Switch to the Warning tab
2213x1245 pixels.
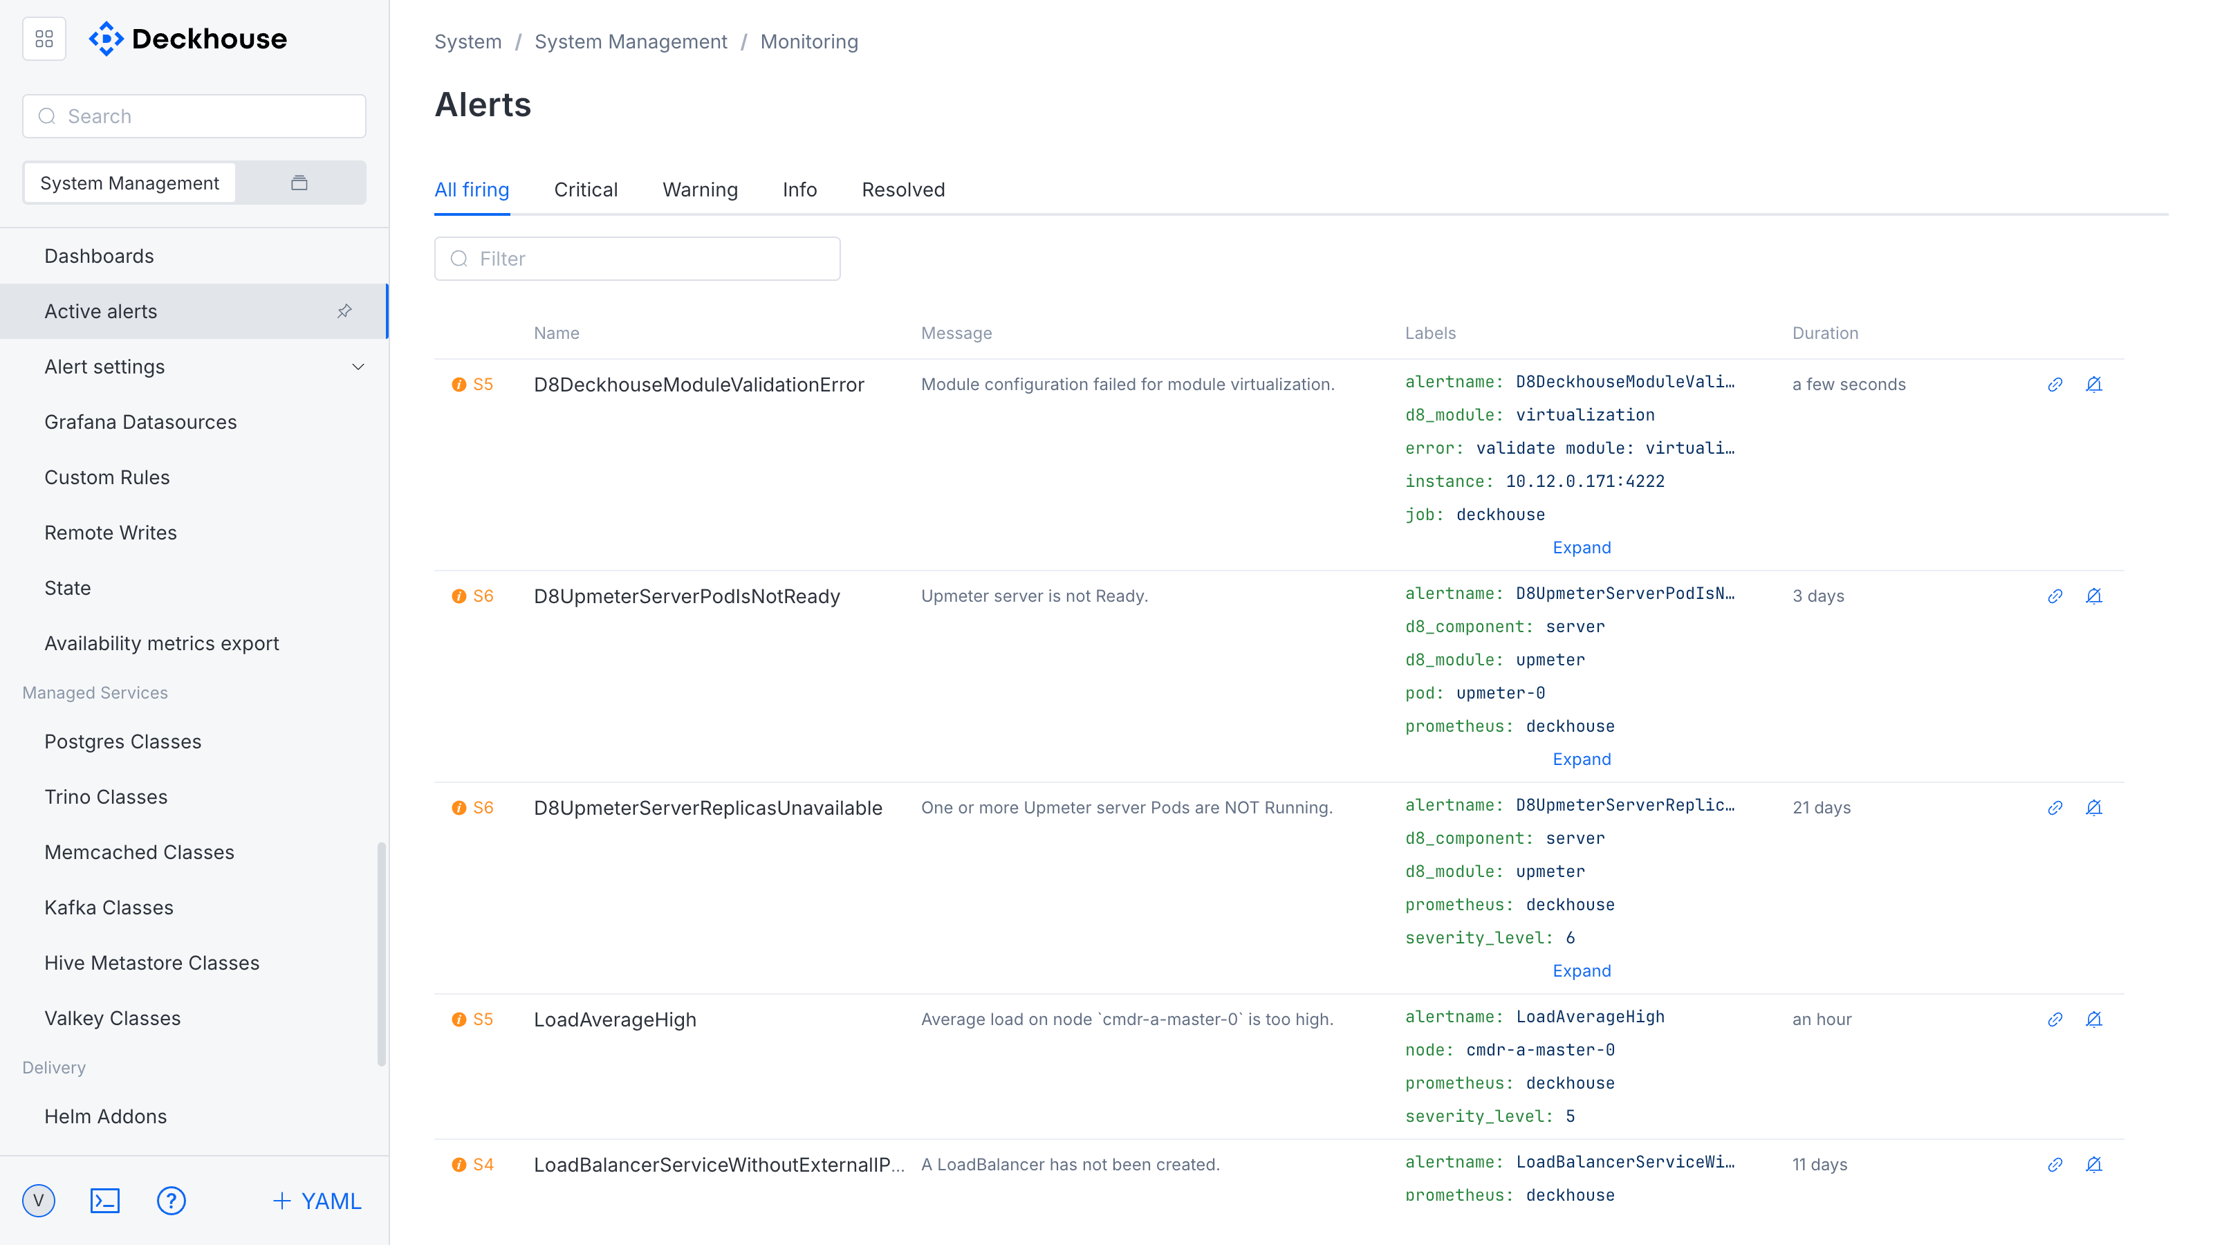point(700,190)
